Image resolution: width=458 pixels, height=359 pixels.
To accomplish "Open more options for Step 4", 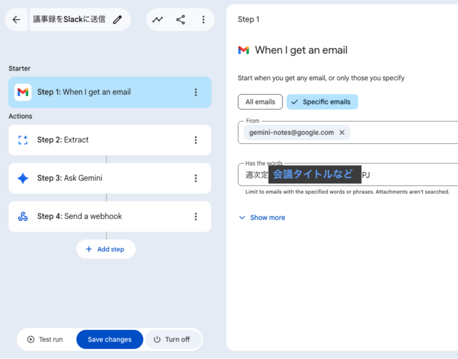I will click(x=195, y=216).
